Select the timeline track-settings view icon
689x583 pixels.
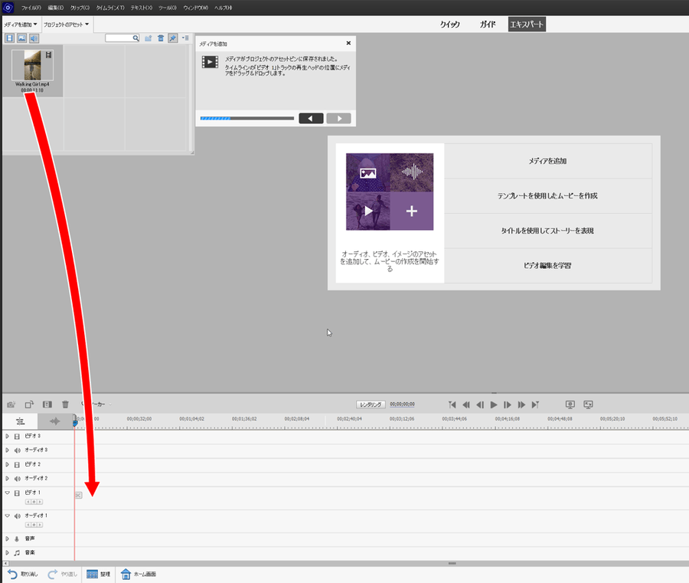(x=20, y=421)
